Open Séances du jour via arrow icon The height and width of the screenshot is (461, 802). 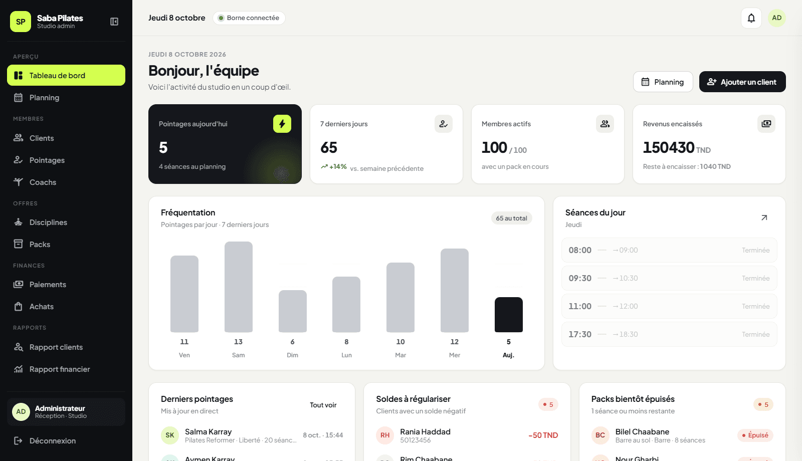click(764, 217)
